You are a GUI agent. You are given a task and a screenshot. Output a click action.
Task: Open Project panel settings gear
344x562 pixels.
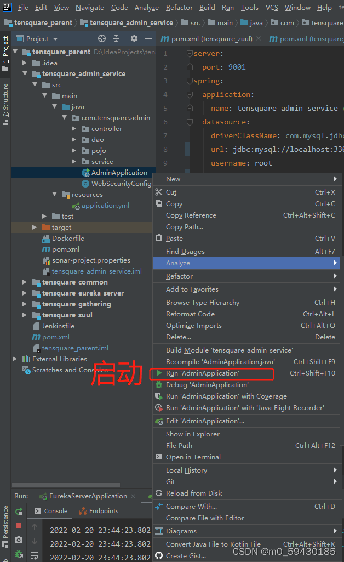[134, 39]
